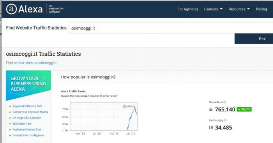Open the For Agencies page

pyautogui.click(x=188, y=9)
